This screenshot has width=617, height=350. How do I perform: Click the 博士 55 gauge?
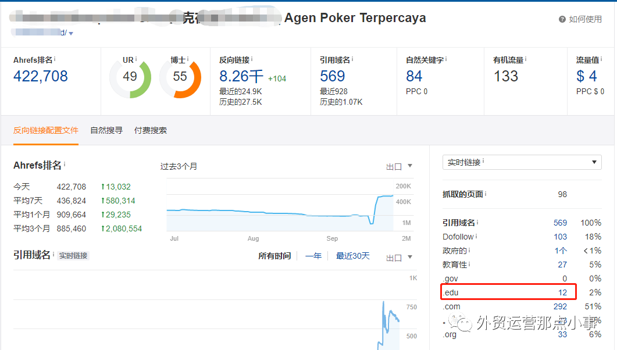[x=180, y=78]
